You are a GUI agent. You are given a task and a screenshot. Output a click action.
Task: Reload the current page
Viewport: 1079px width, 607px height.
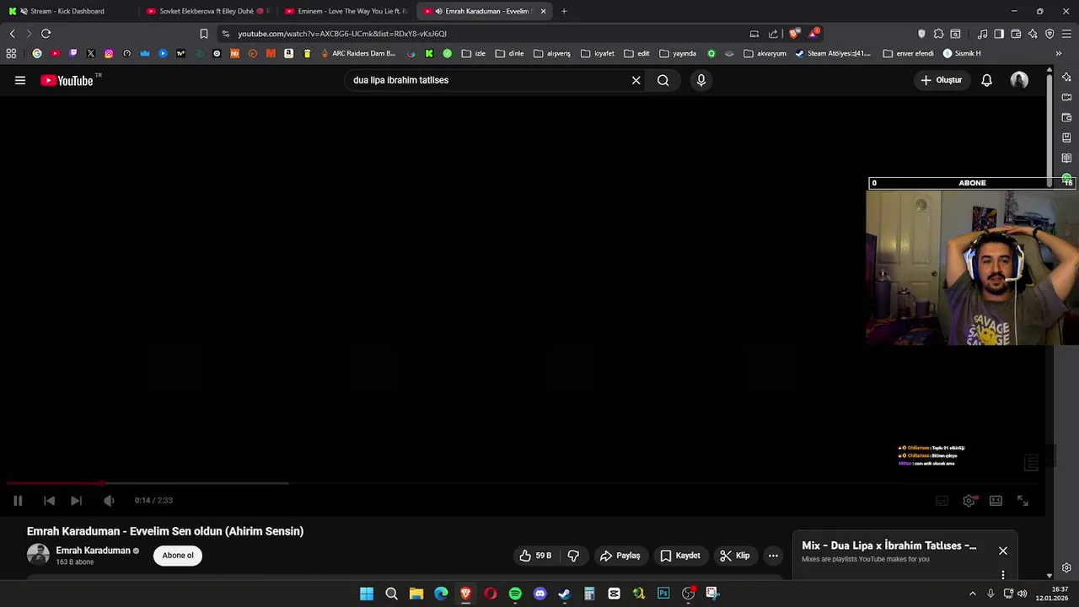(x=46, y=34)
